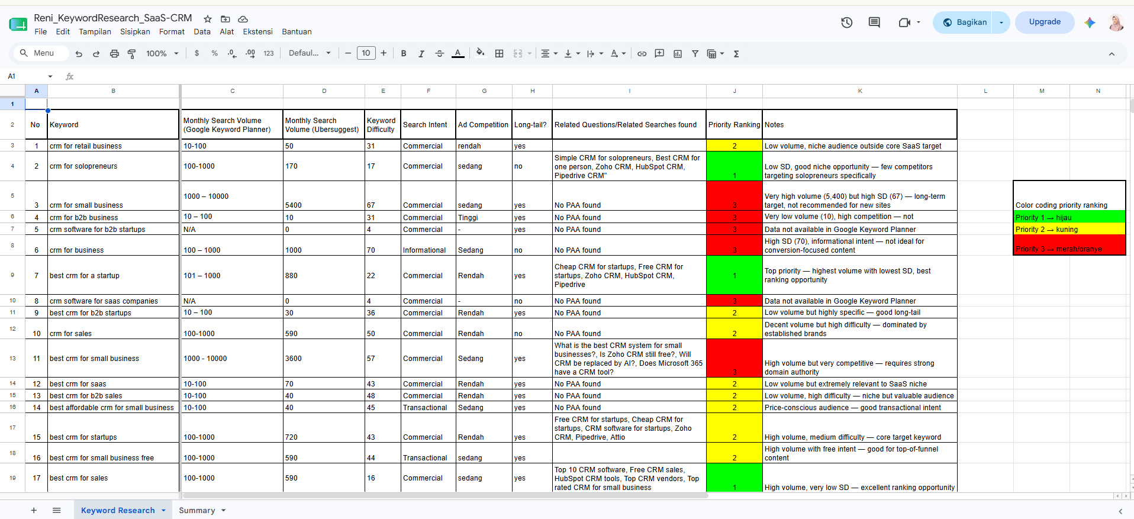The image size is (1134, 519).
Task: Format as currency button
Action: point(197,53)
